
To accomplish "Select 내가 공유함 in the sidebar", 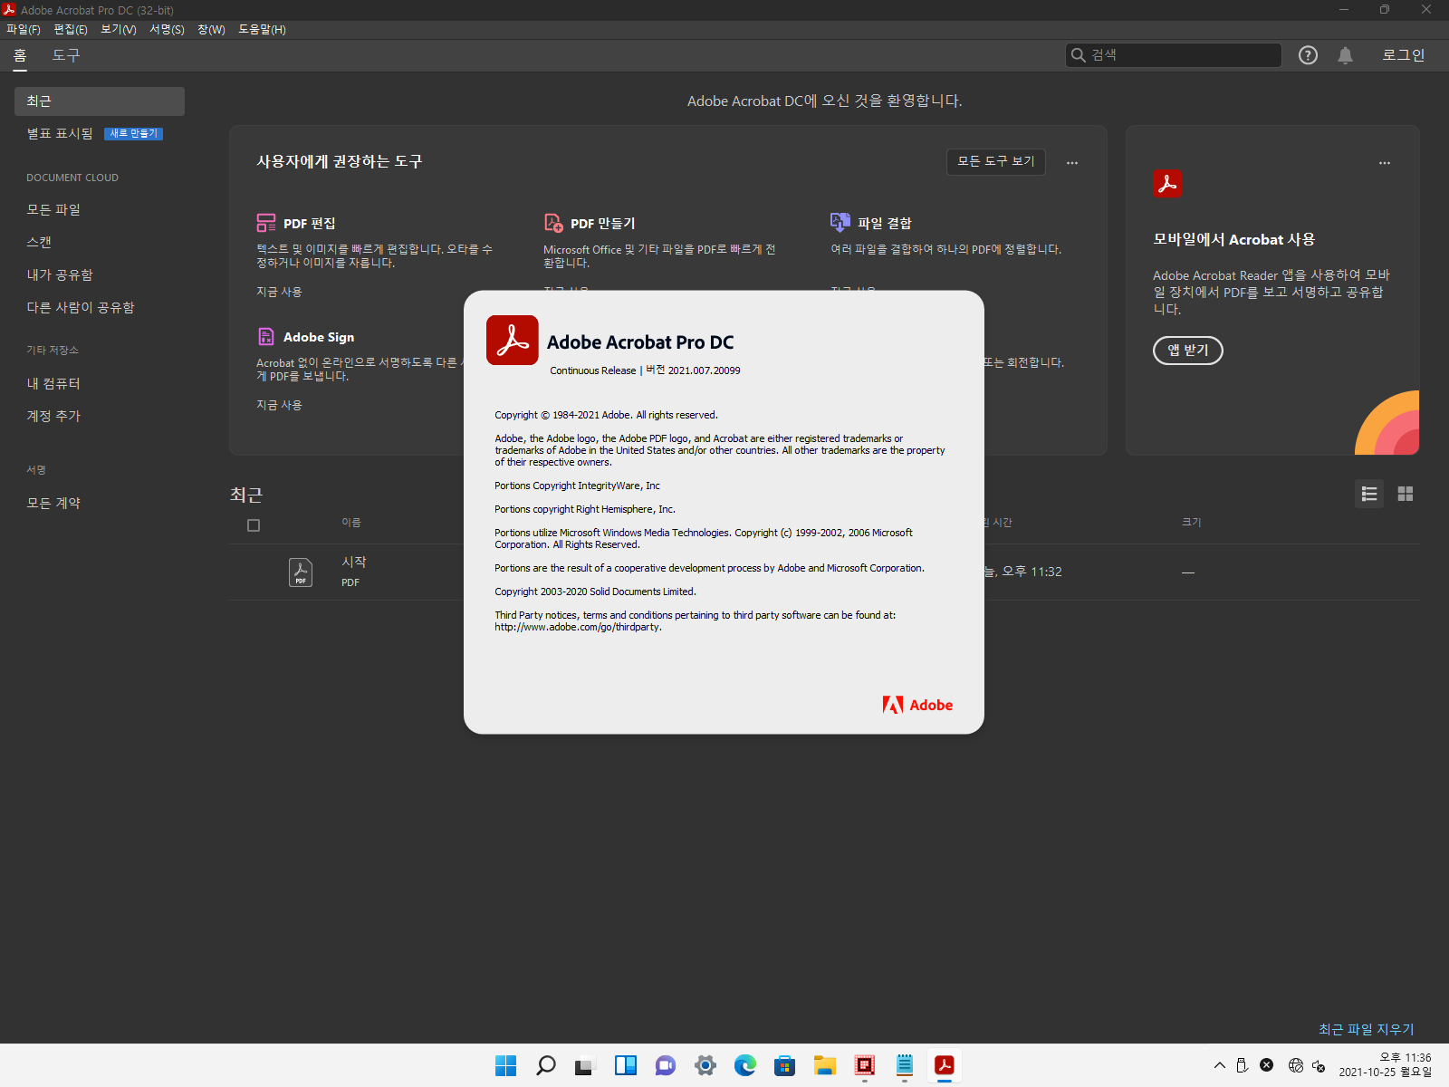I will tap(60, 274).
